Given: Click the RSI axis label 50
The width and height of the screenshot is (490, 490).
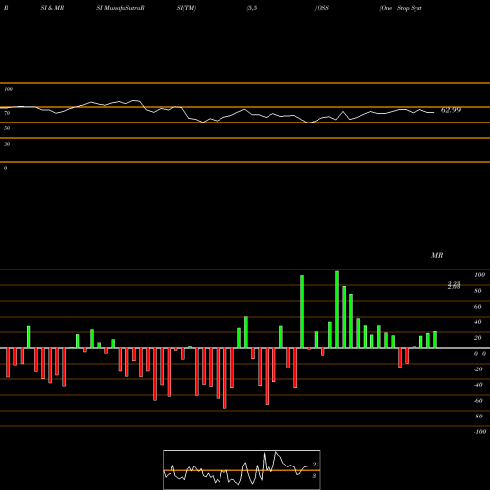Looking at the screenshot, I should (7, 128).
